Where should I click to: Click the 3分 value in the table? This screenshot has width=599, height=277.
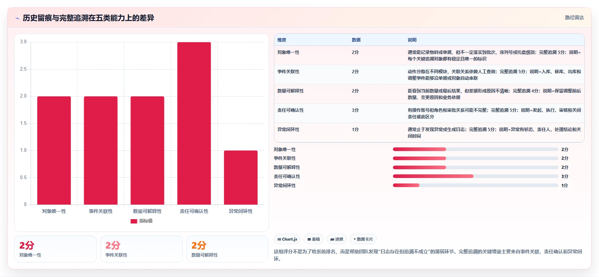coord(355,110)
